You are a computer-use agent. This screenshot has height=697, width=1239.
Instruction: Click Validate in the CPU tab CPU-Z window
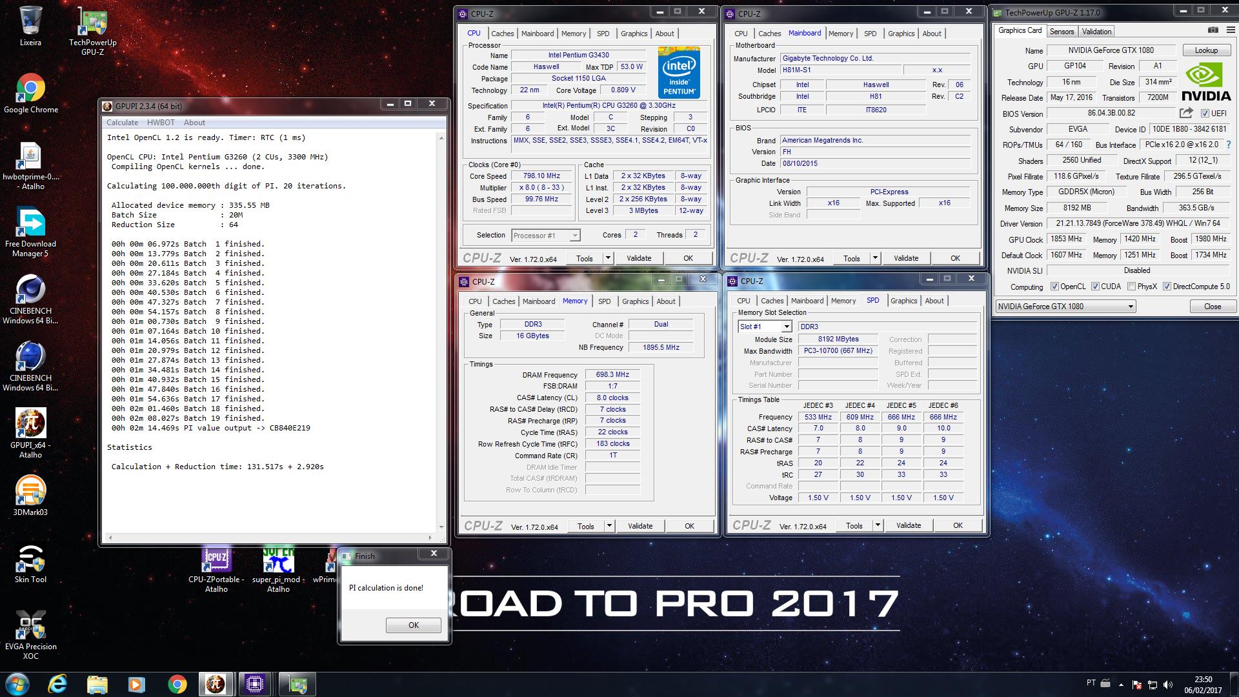point(639,258)
